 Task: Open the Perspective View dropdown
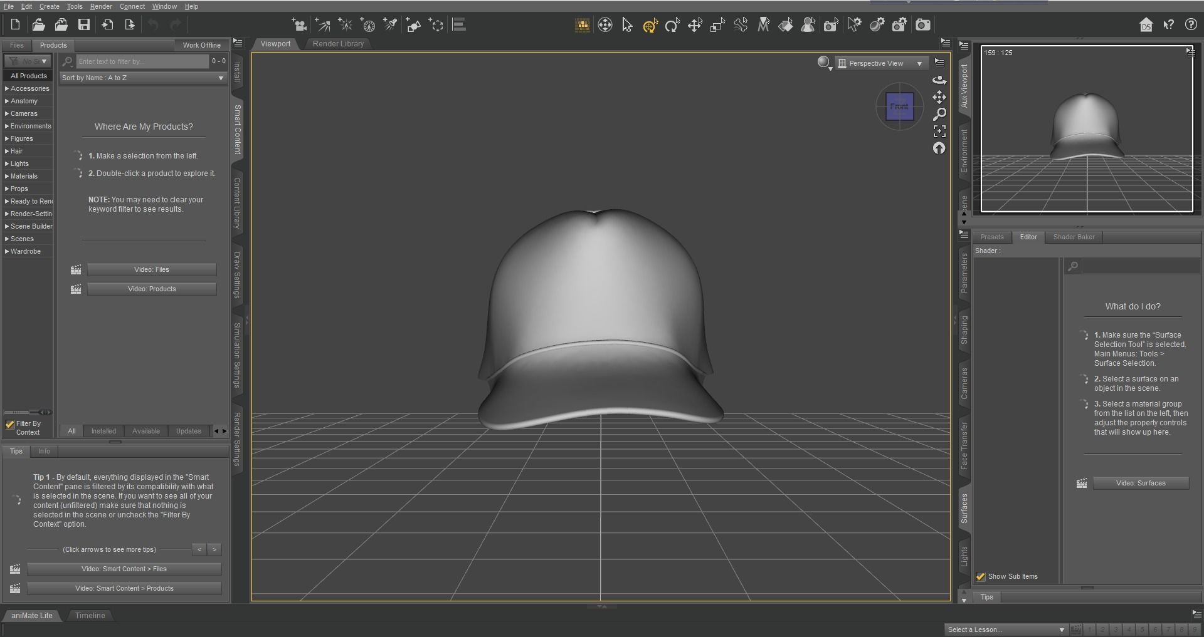coord(880,63)
